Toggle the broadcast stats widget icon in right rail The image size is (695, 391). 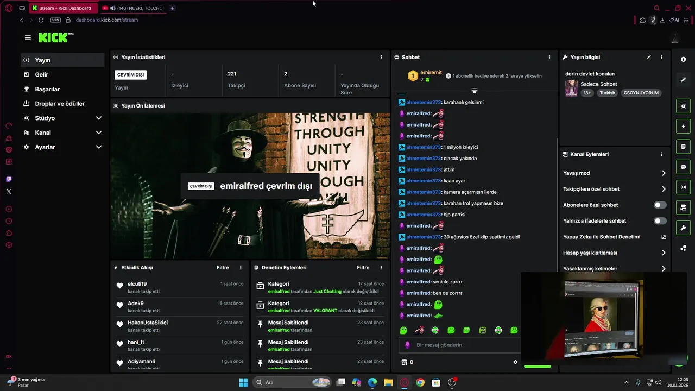tap(683, 187)
